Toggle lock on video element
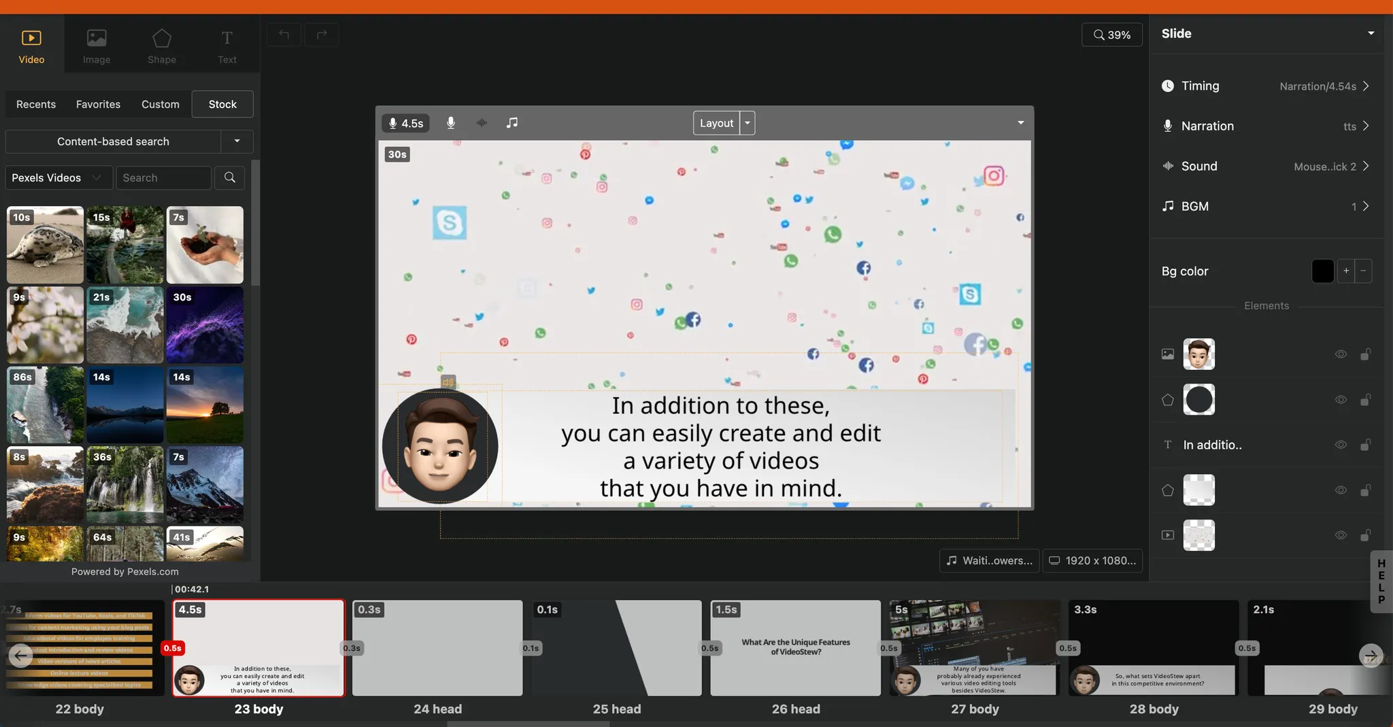 tap(1365, 535)
